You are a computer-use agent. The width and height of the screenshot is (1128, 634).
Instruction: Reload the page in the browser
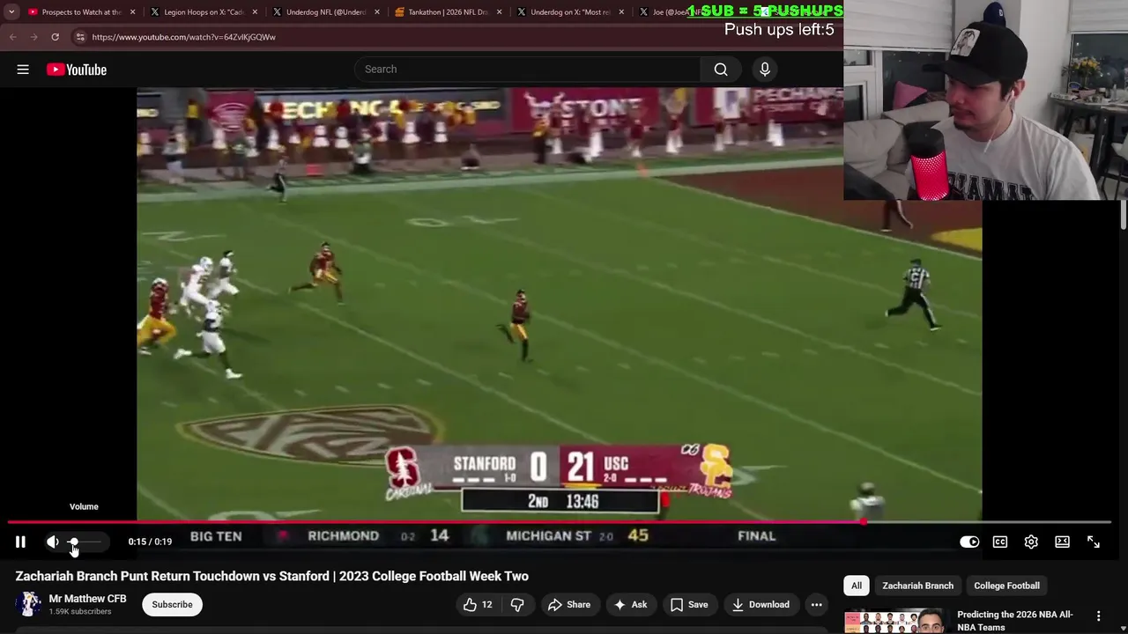[x=55, y=37]
